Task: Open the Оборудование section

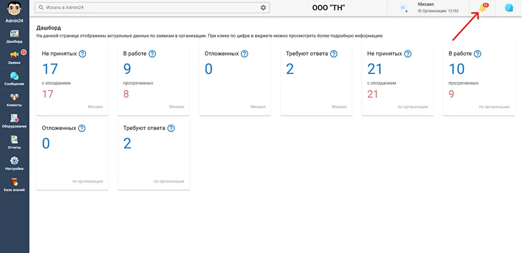Action: tap(14, 121)
